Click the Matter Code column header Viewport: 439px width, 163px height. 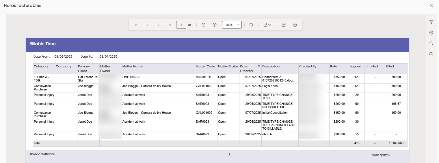tap(206, 69)
